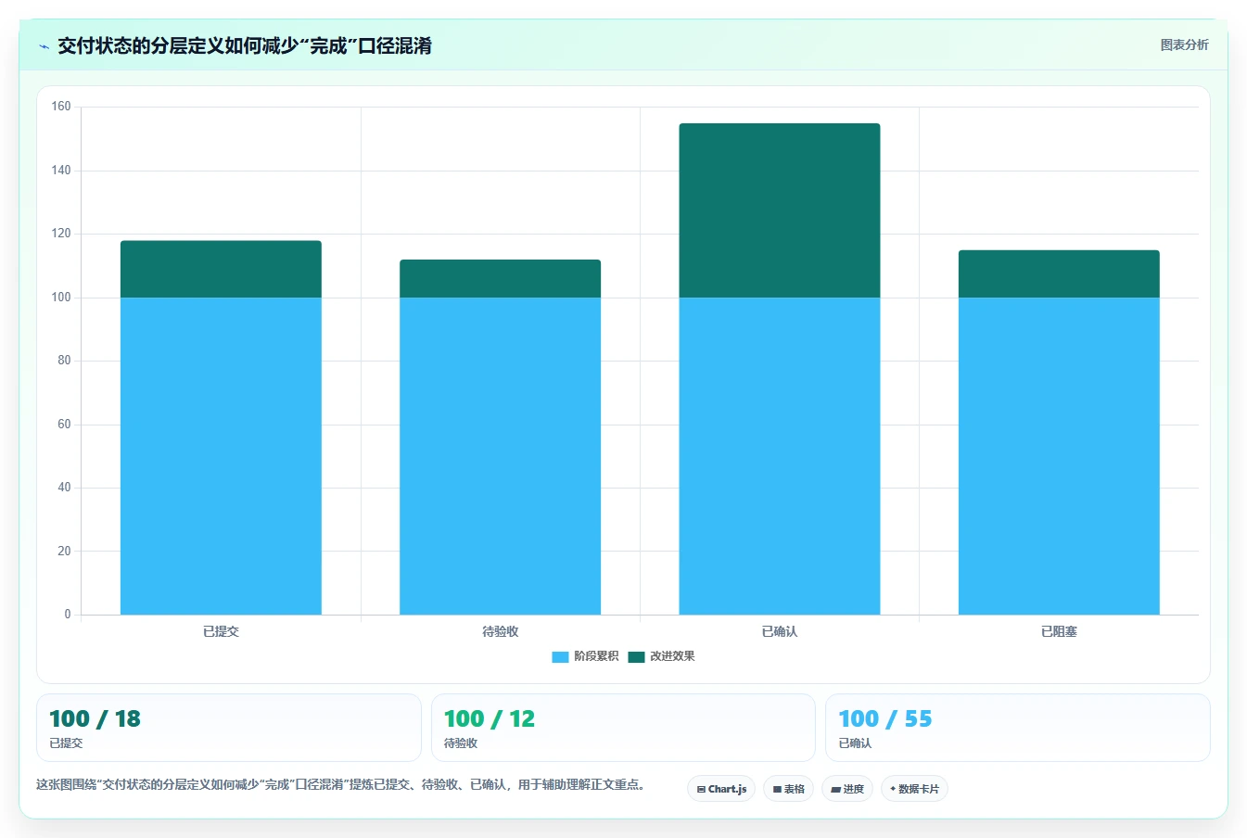Image resolution: width=1247 pixels, height=838 pixels.
Task: Click the 已阻塞 x-axis label
Action: tap(1059, 631)
